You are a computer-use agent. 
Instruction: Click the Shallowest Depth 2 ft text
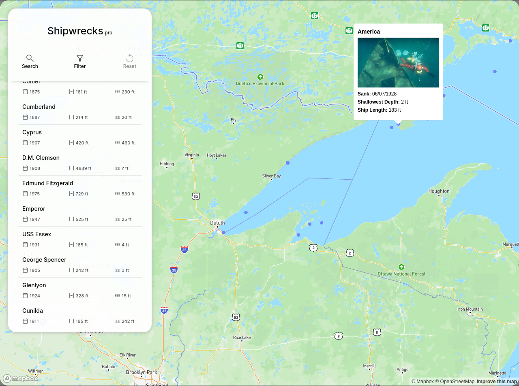383,102
